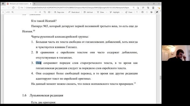Zoom out the PDF with minus
The height and width of the screenshot is (106, 190).
(x=36, y=12)
